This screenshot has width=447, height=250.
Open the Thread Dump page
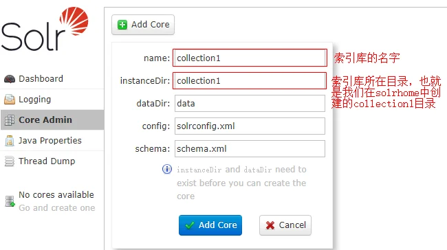click(x=52, y=161)
